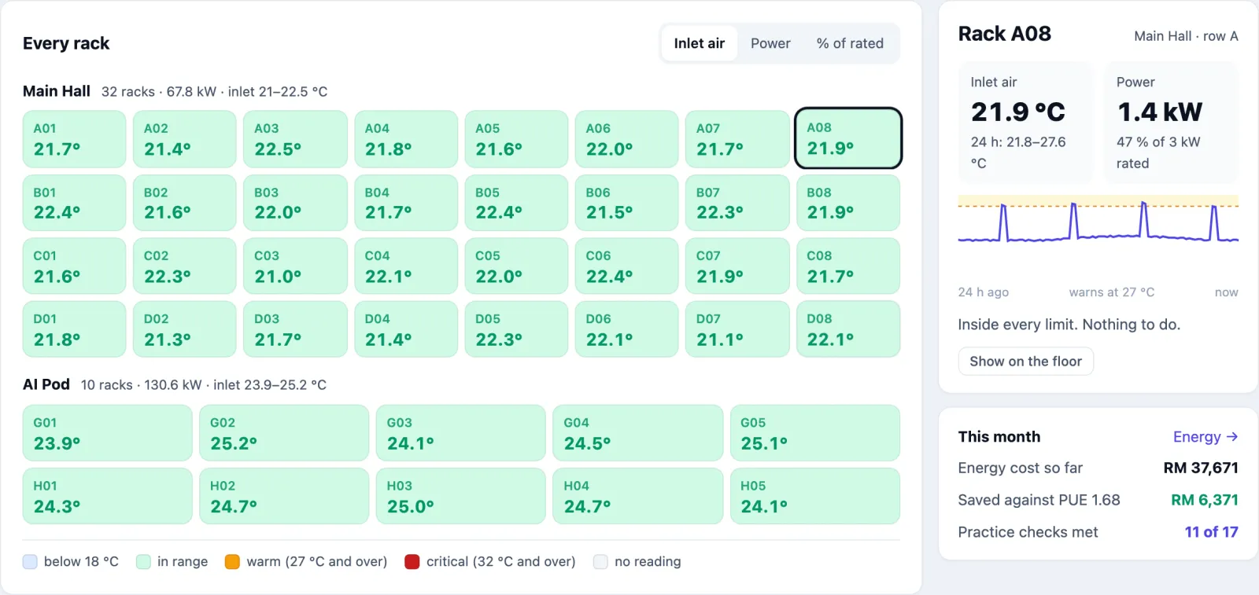Click the no reading legend swatch
Viewport: 1259px width, 595px height.
(x=600, y=562)
